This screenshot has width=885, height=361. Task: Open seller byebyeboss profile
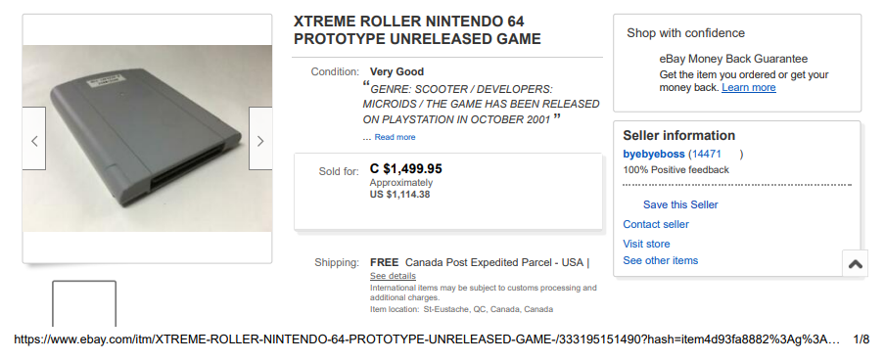(x=654, y=154)
